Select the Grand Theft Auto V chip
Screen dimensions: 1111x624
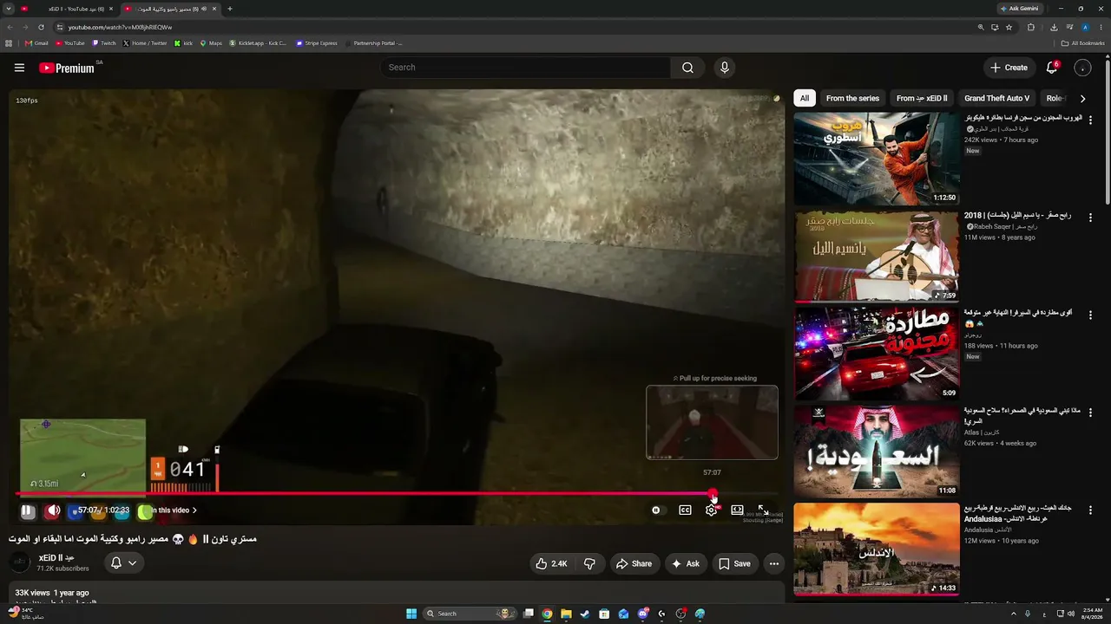996,99
